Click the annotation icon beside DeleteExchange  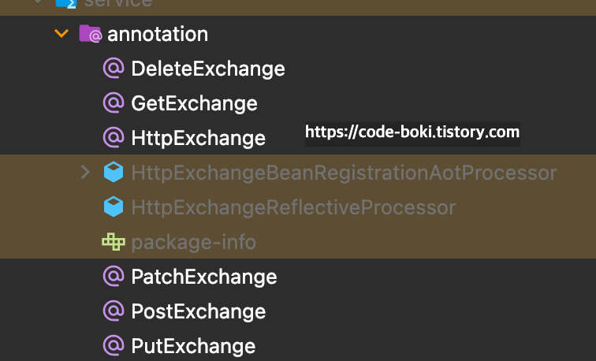114,69
